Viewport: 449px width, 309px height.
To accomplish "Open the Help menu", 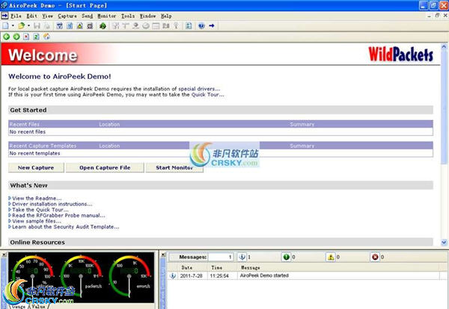I will (x=166, y=16).
